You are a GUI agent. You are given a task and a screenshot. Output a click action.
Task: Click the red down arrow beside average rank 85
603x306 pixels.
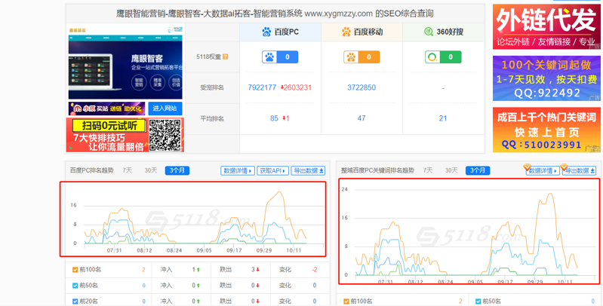point(284,118)
